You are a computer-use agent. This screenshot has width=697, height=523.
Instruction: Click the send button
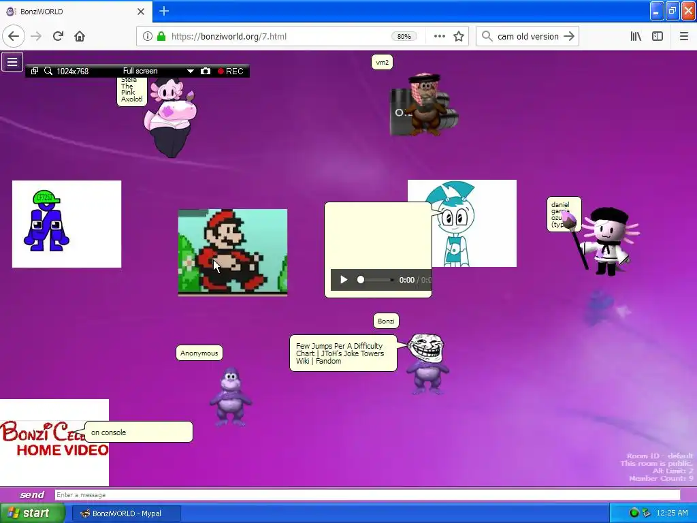click(x=32, y=494)
